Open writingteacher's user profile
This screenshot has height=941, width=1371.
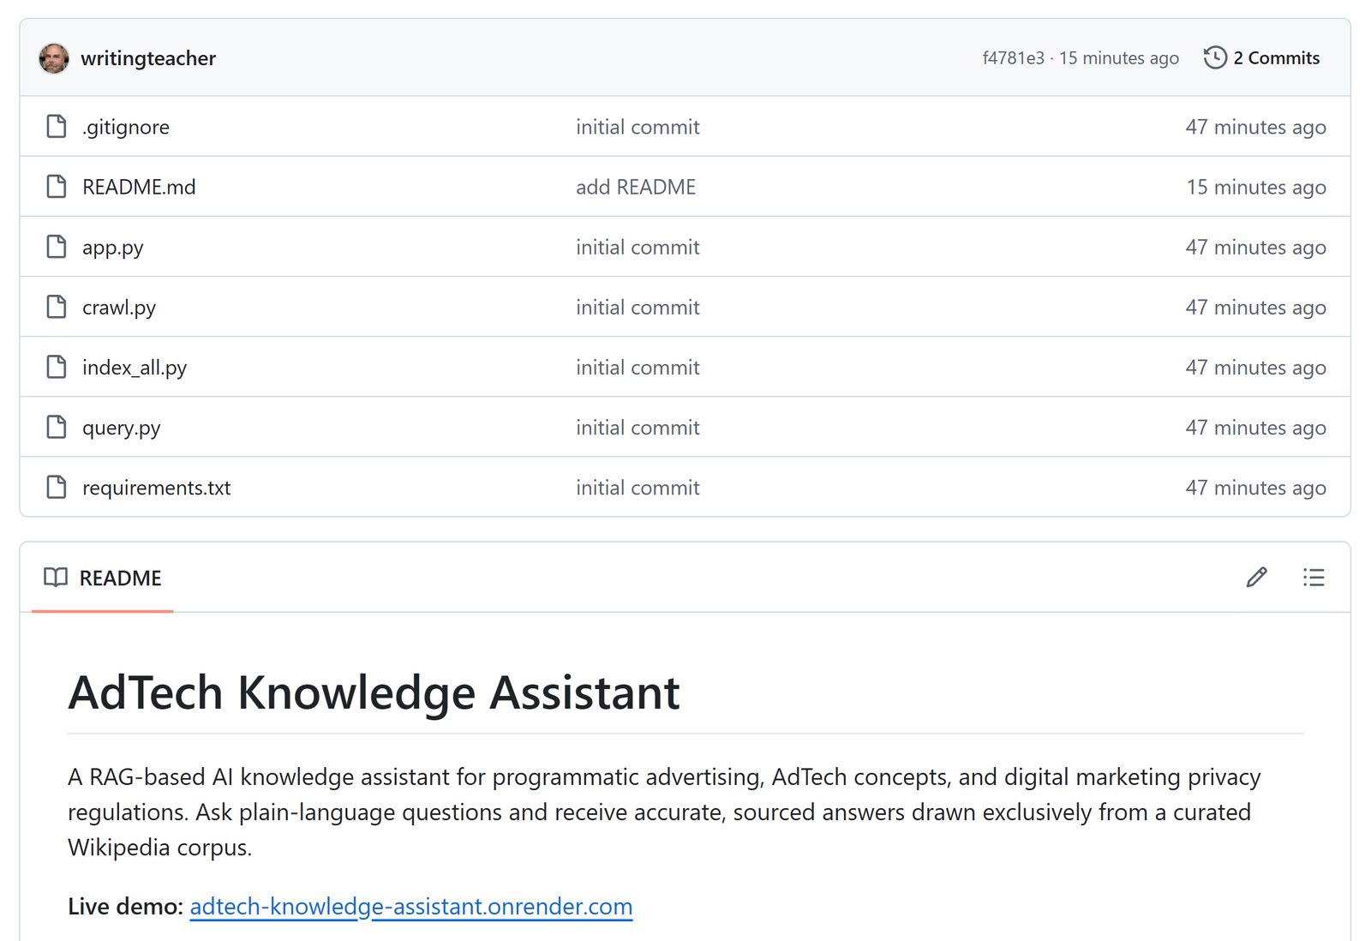(147, 57)
